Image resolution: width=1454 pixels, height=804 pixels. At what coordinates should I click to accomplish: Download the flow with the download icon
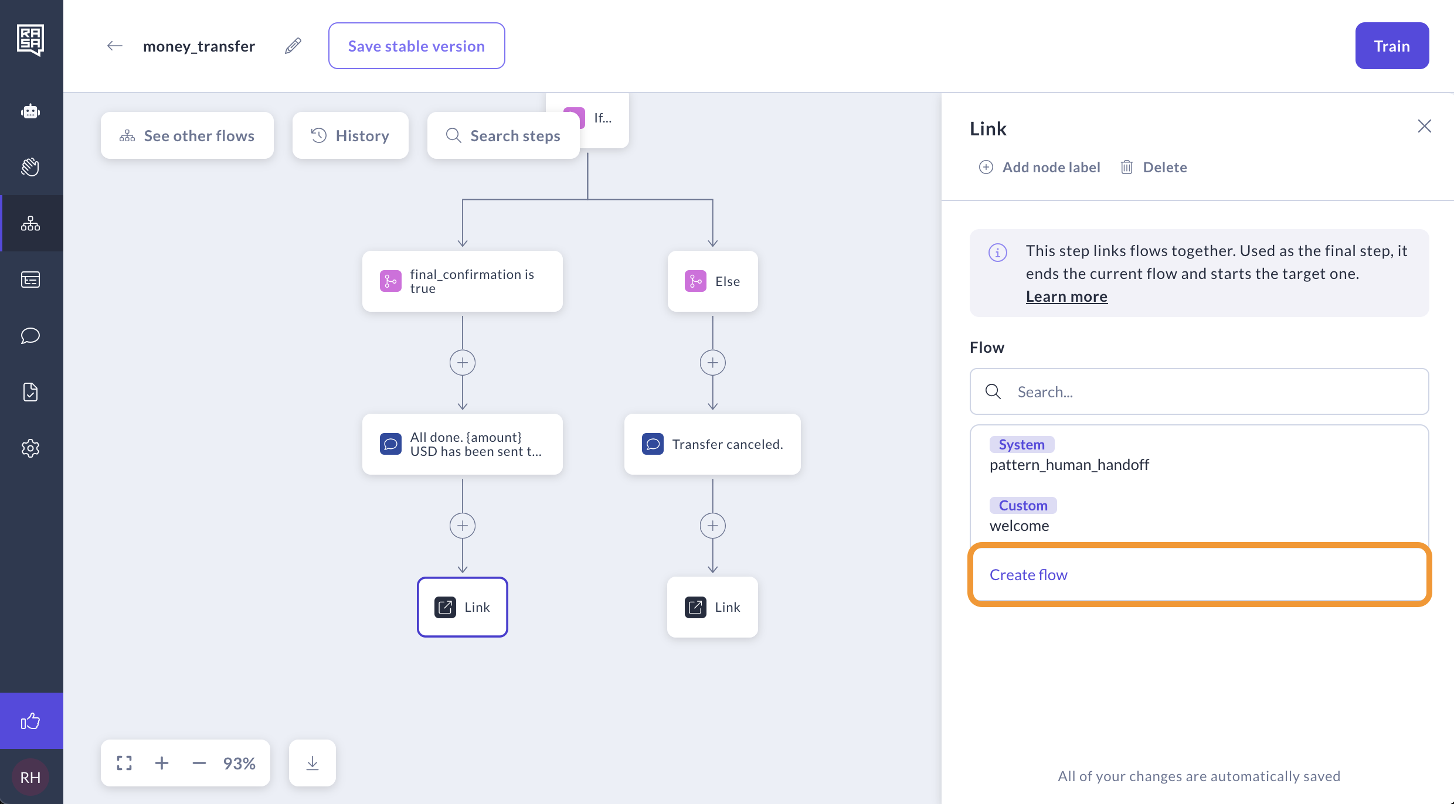[x=312, y=763]
